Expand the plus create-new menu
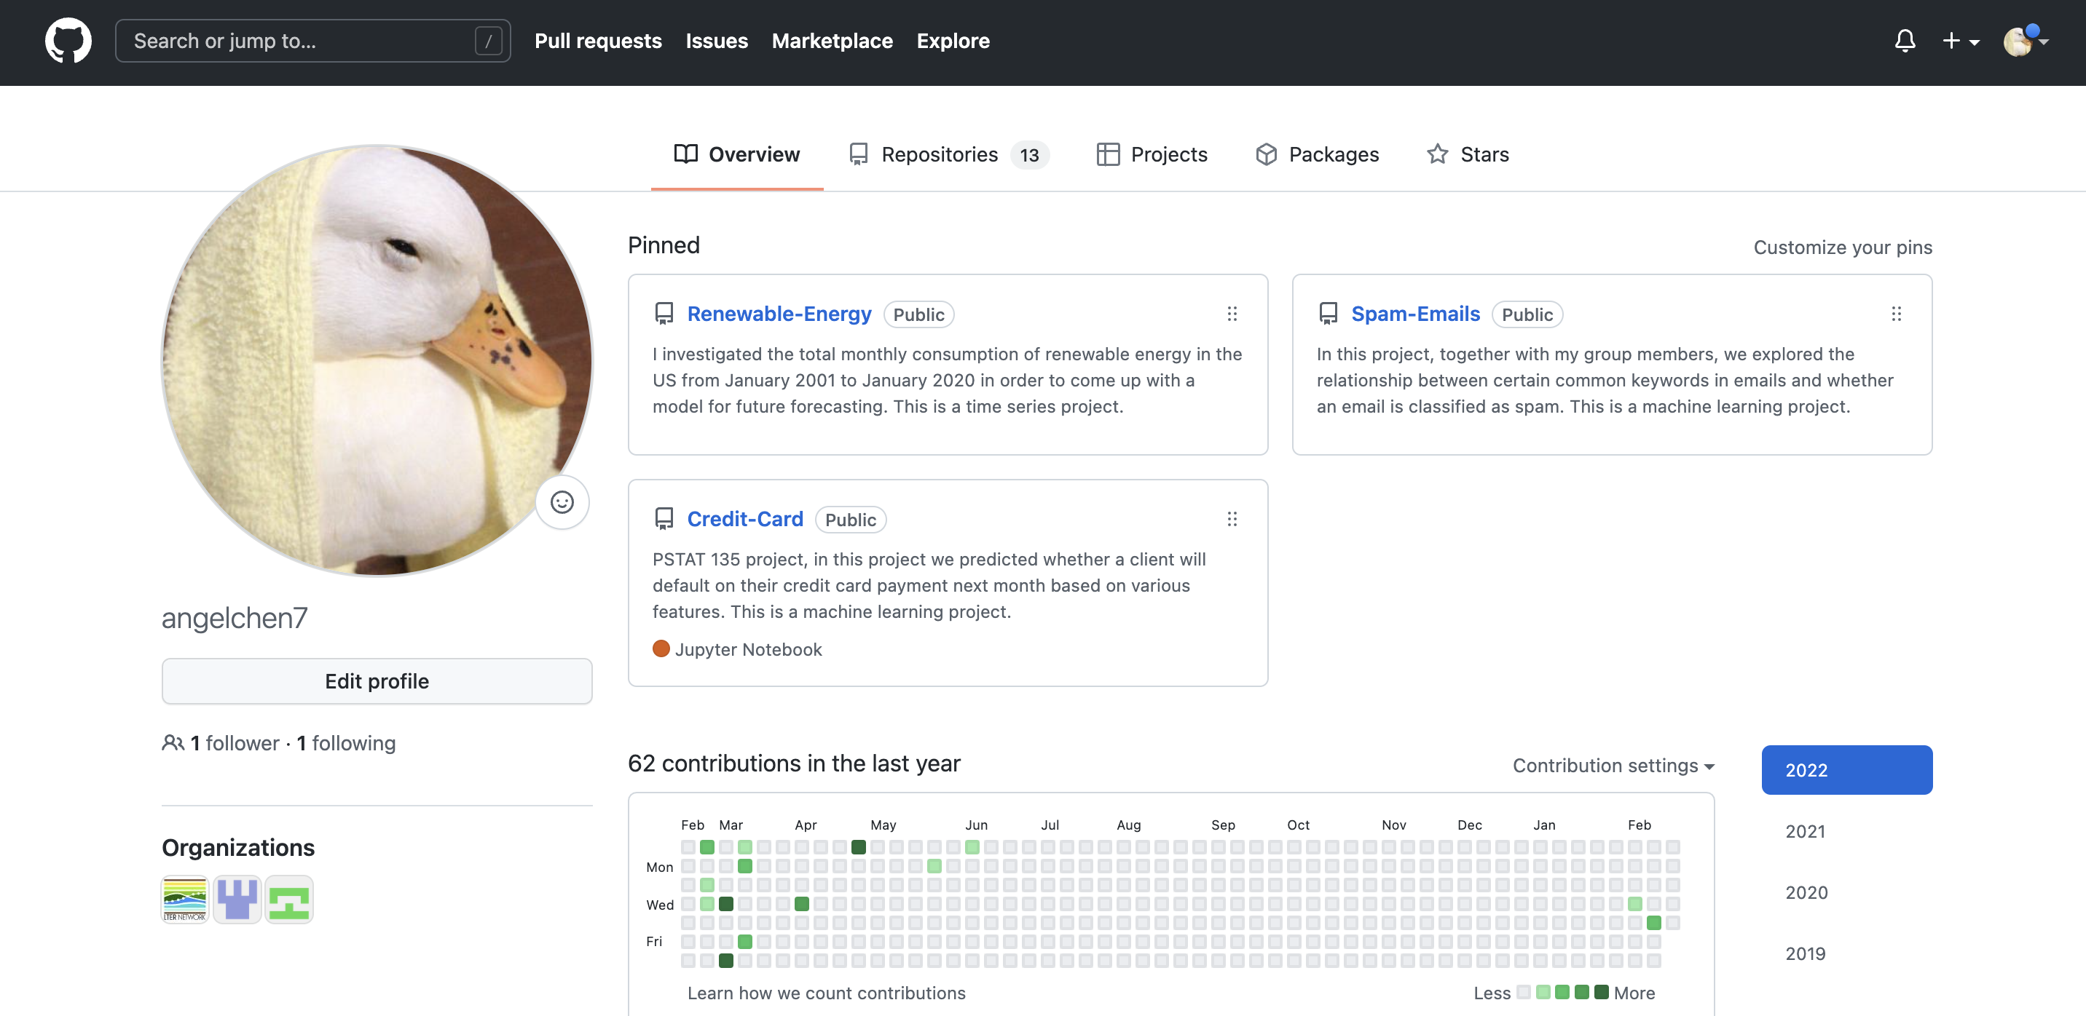Viewport: 2086px width, 1016px height. pyautogui.click(x=1961, y=41)
